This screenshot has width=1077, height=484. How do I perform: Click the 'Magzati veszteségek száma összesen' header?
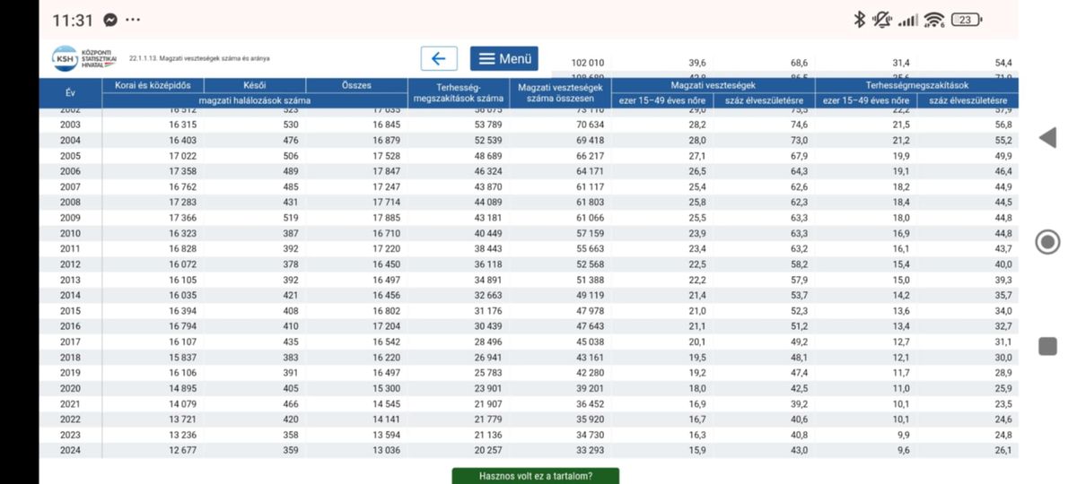[559, 92]
